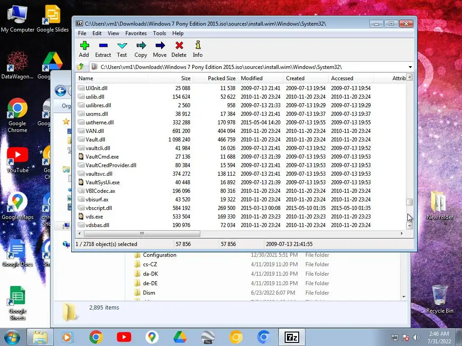Screen dimensions: 462x346
Task: Click the horizontal scrollbar left arrow
Action: [79, 234]
